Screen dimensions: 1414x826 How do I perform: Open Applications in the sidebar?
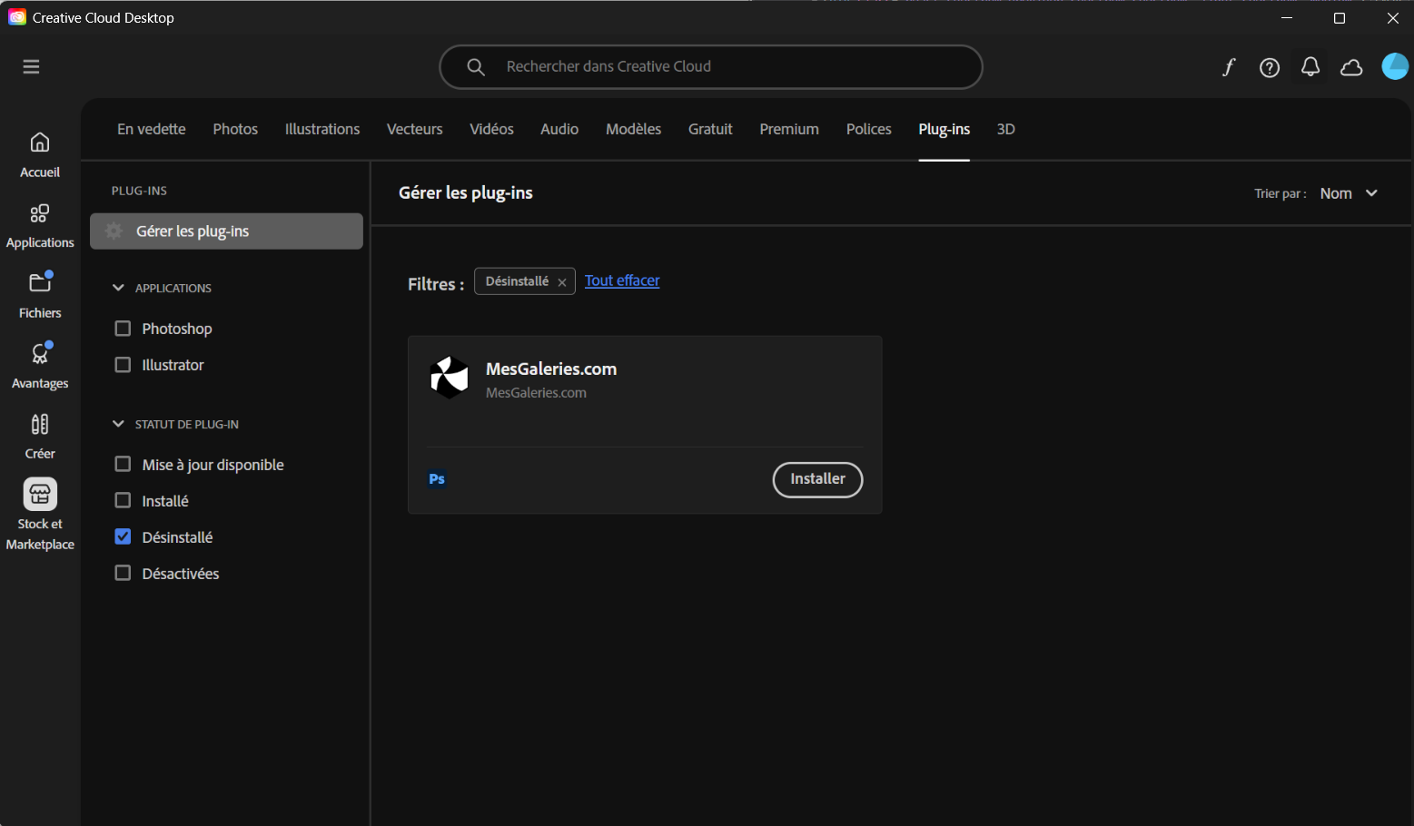point(40,226)
